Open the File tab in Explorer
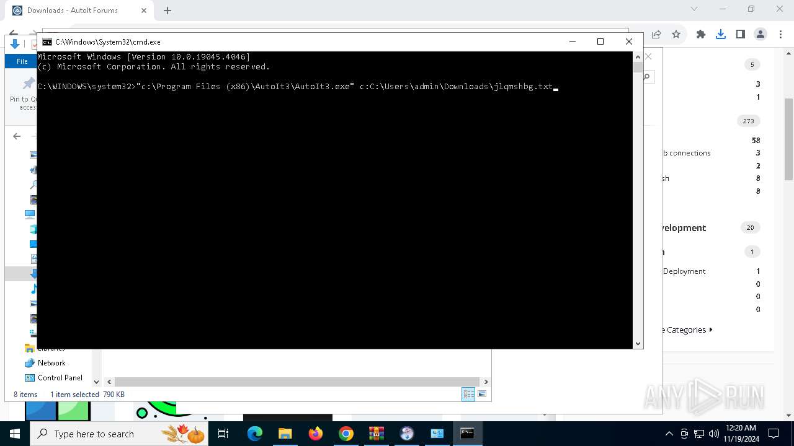Screen dimensions: 794x446 (x=22, y=61)
